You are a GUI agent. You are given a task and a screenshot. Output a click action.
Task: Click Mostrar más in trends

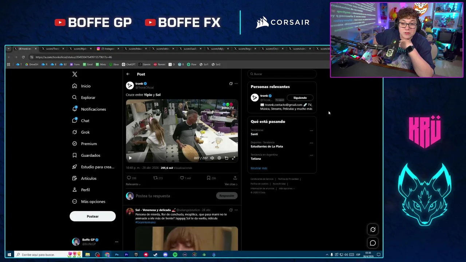[259, 168]
